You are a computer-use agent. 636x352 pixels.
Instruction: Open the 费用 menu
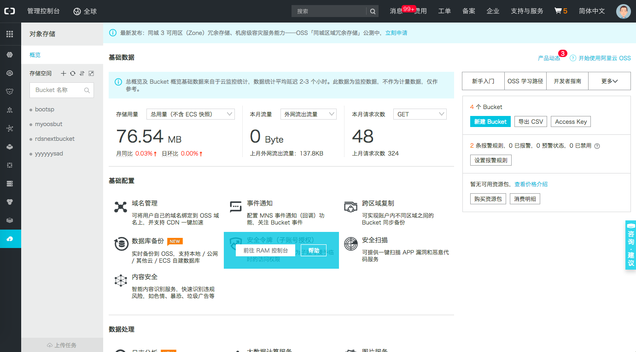click(420, 11)
